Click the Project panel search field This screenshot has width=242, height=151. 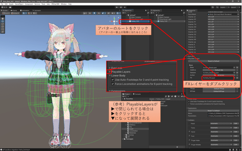point(146,96)
